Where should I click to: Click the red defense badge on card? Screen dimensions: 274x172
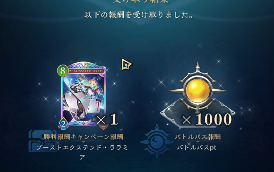pyautogui.click(x=103, y=125)
